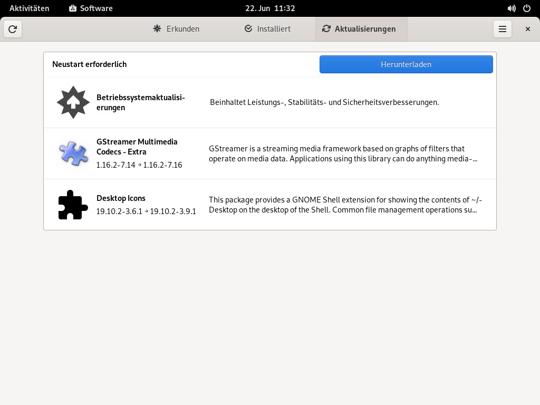Click the blue Herunterladen button
Viewport: 540px width, 405px height.
(x=406, y=64)
